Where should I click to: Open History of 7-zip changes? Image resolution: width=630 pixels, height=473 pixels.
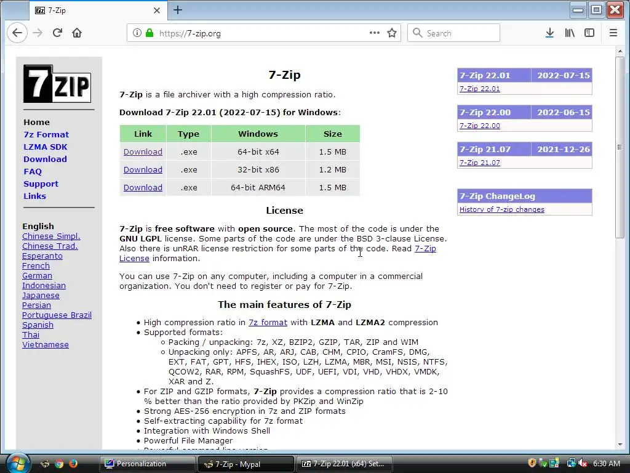click(x=502, y=209)
